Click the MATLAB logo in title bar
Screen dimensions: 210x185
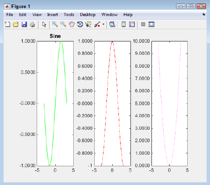tap(7, 7)
